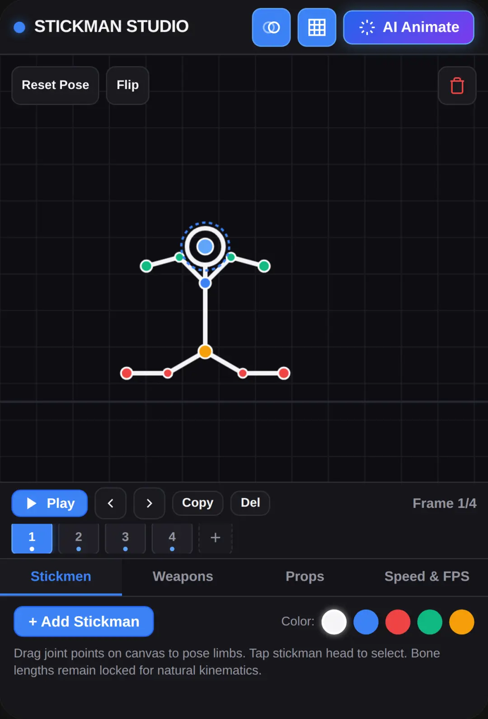
Task: Choose orange stickman color
Action: pyautogui.click(x=462, y=622)
